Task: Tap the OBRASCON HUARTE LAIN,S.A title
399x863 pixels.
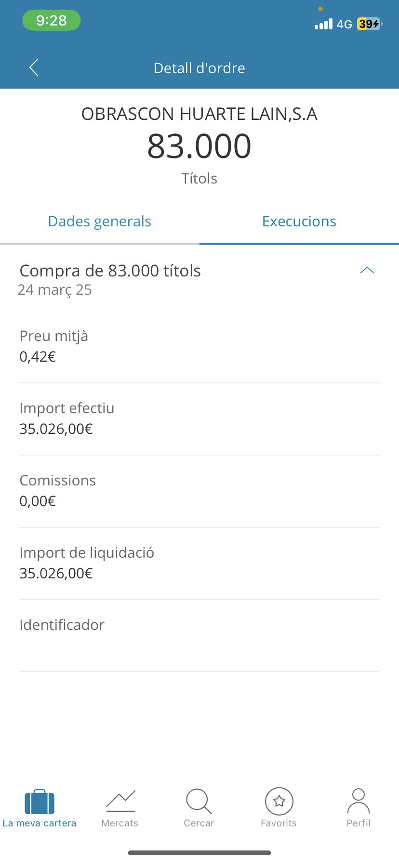Action: point(199,114)
